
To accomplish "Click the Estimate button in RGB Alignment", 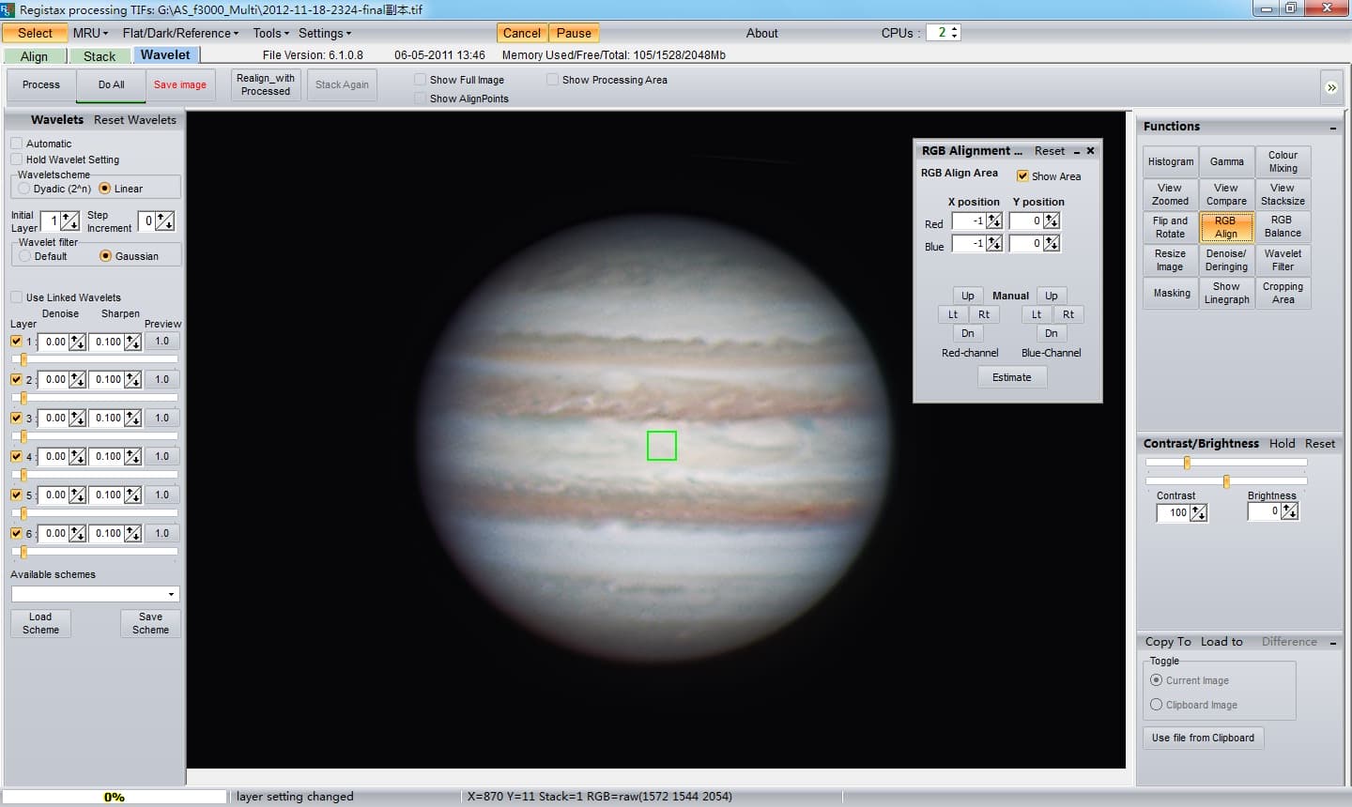I will pos(1012,377).
